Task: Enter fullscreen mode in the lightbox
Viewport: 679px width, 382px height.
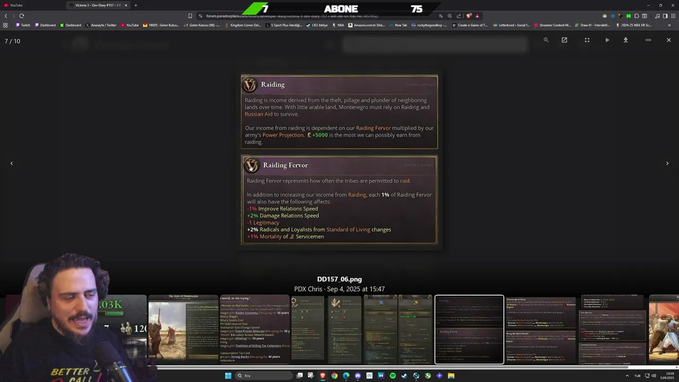Action: [587, 40]
